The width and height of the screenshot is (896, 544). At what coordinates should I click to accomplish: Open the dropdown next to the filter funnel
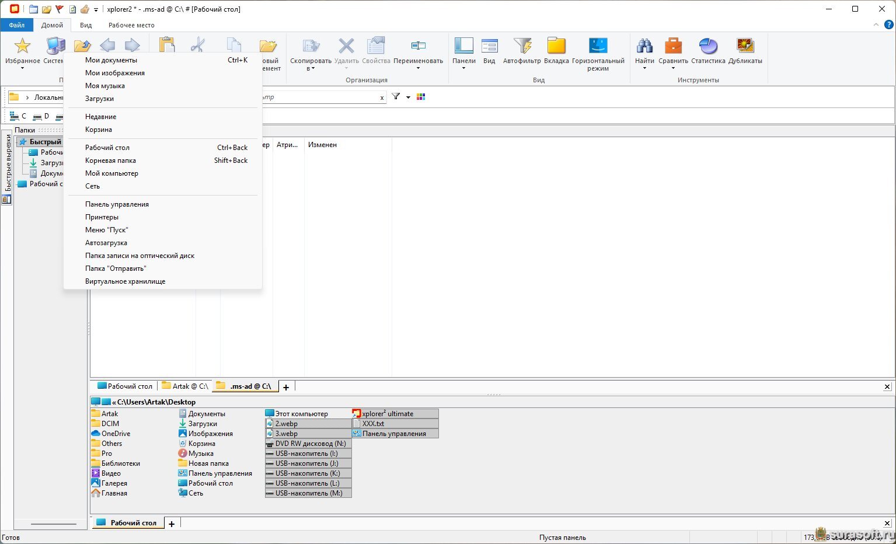(x=408, y=97)
